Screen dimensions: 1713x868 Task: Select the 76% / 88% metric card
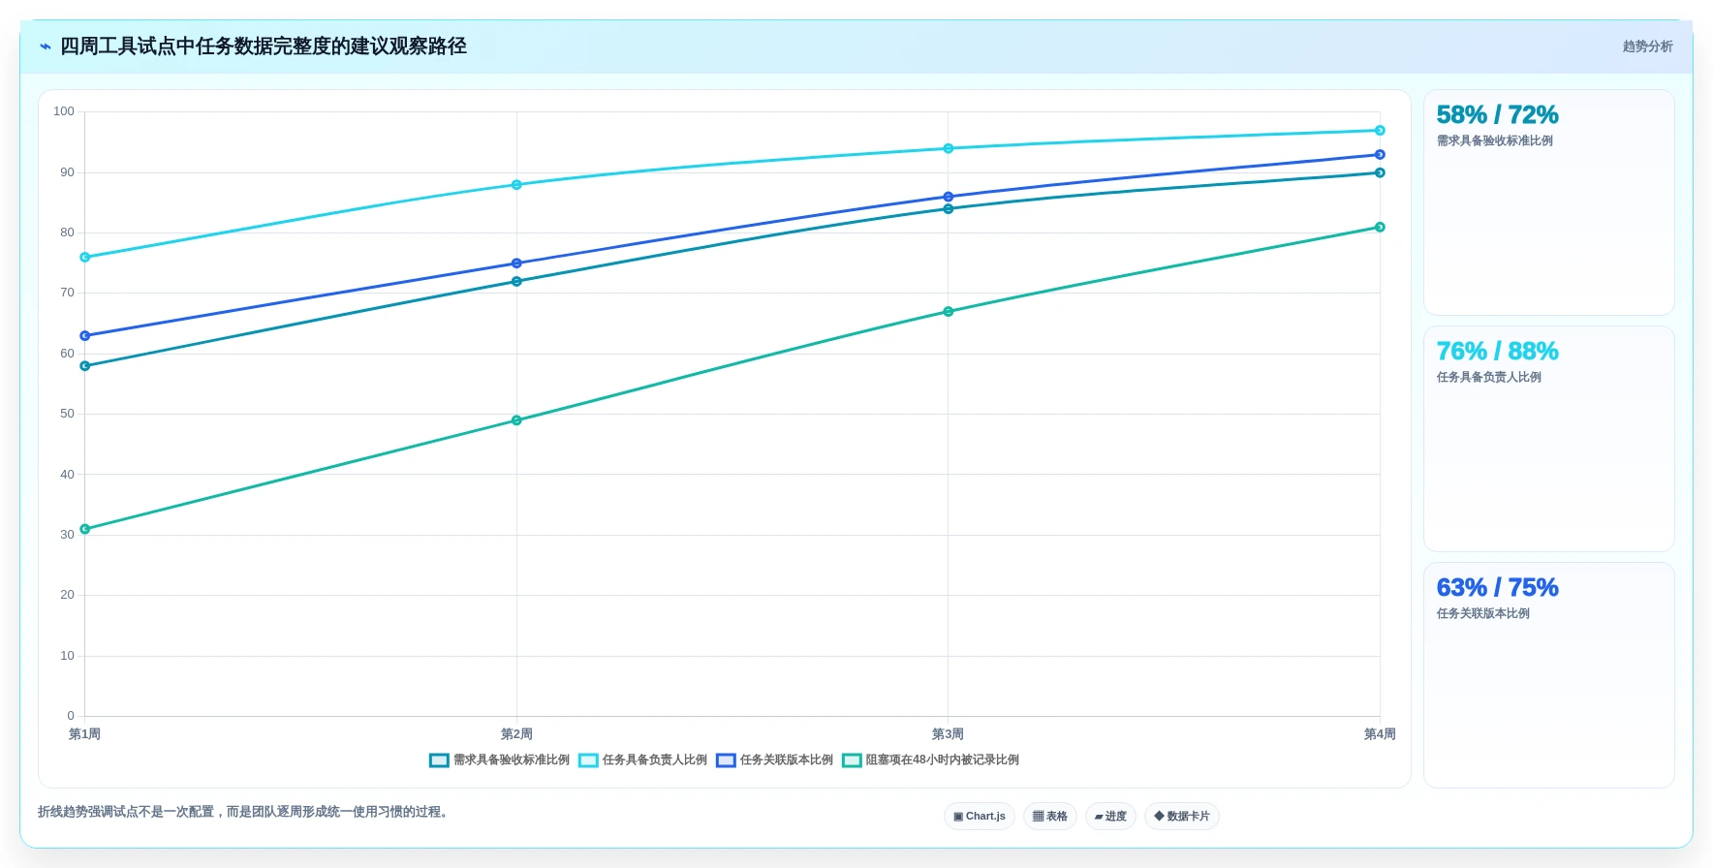click(x=1548, y=439)
